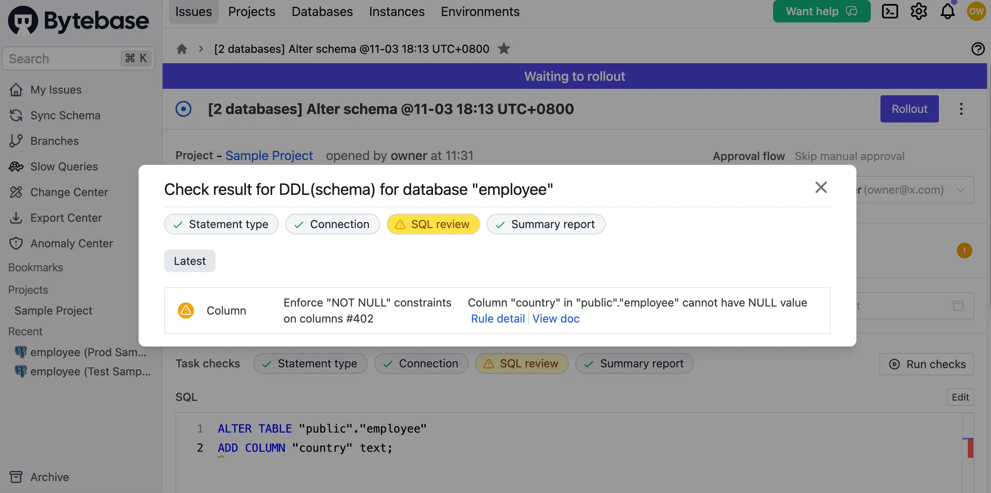Select Statement type tab in dialog

coord(221,224)
